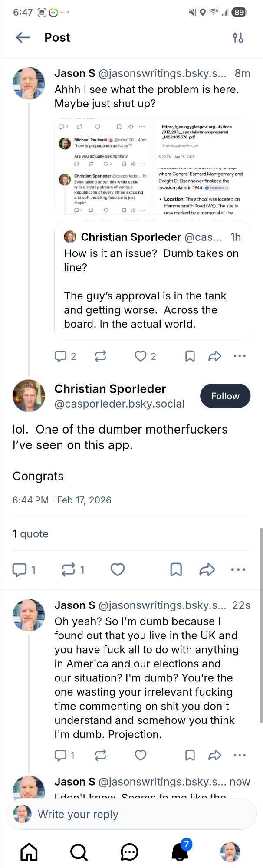The width and height of the screenshot is (263, 868).
Task: Open more options on Jason's 22s reply
Action: point(240,756)
